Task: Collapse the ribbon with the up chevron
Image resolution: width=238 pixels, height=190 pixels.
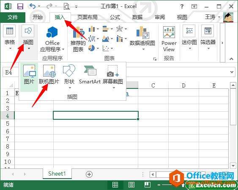Action: [x=231, y=59]
